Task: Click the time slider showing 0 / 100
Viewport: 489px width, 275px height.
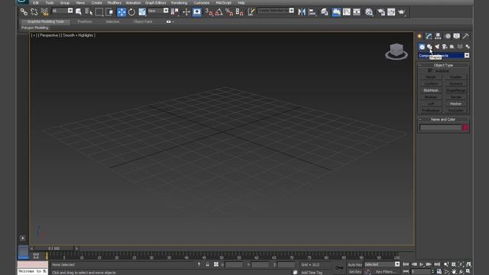Action: tap(54, 248)
